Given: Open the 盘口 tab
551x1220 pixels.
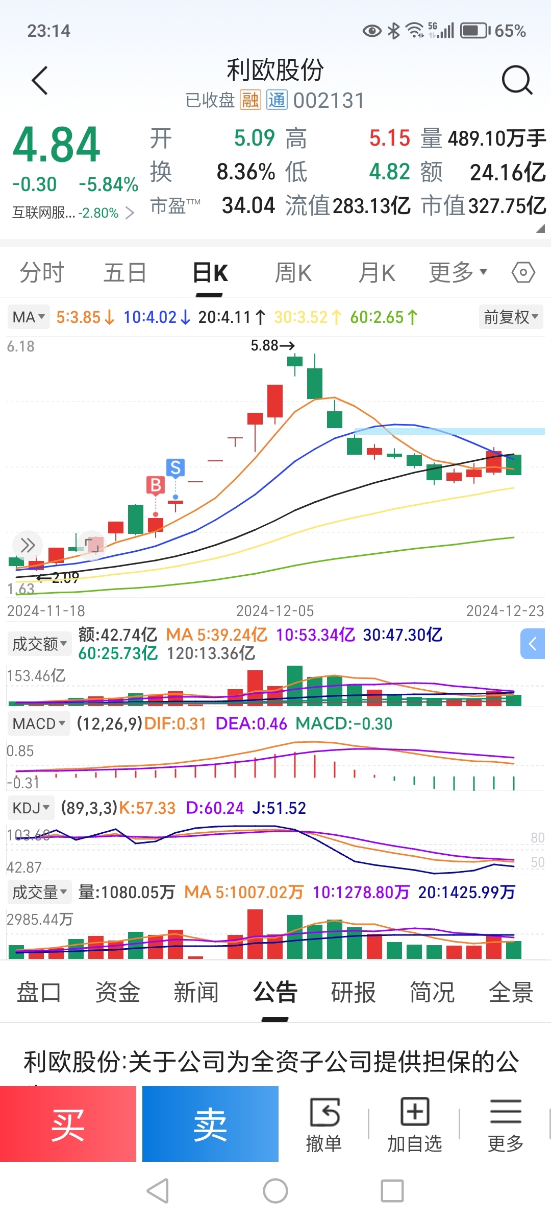Looking at the screenshot, I should click(x=39, y=992).
